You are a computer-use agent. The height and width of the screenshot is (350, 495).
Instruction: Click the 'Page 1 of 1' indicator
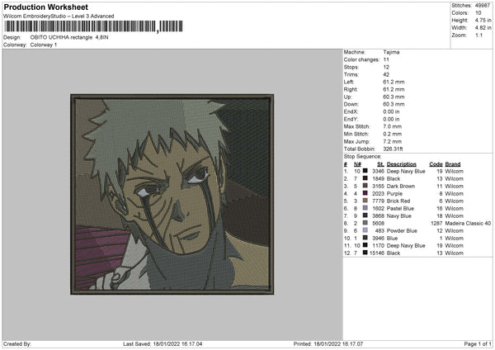[478, 344]
